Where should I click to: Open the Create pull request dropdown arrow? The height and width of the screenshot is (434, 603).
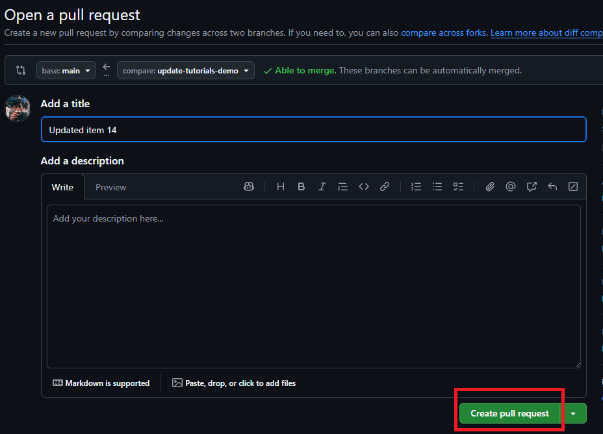tap(574, 413)
